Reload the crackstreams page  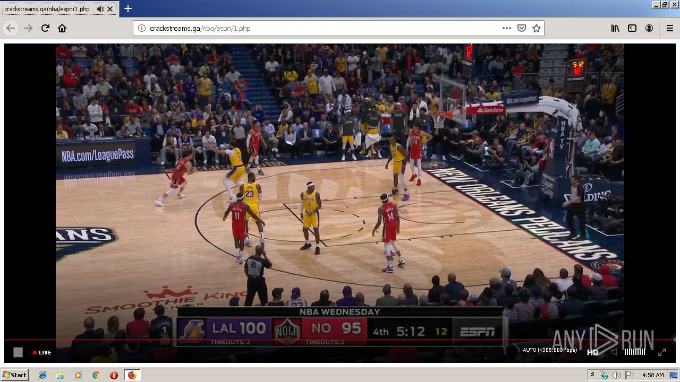pos(45,28)
